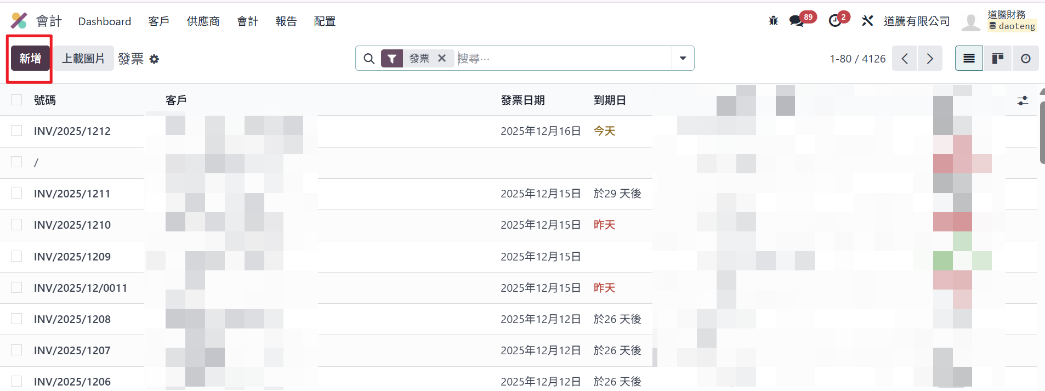Remove the 發票 filter tag
1045x391 pixels.
442,58
